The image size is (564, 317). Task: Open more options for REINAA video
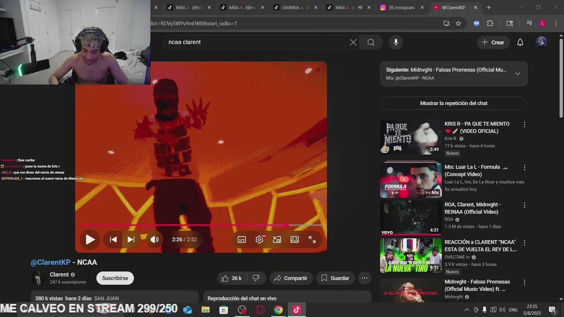[524, 205]
